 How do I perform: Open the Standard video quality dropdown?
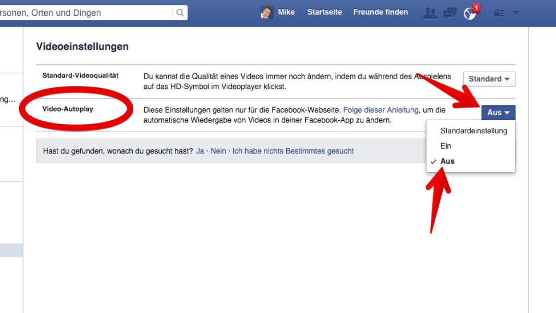click(489, 79)
